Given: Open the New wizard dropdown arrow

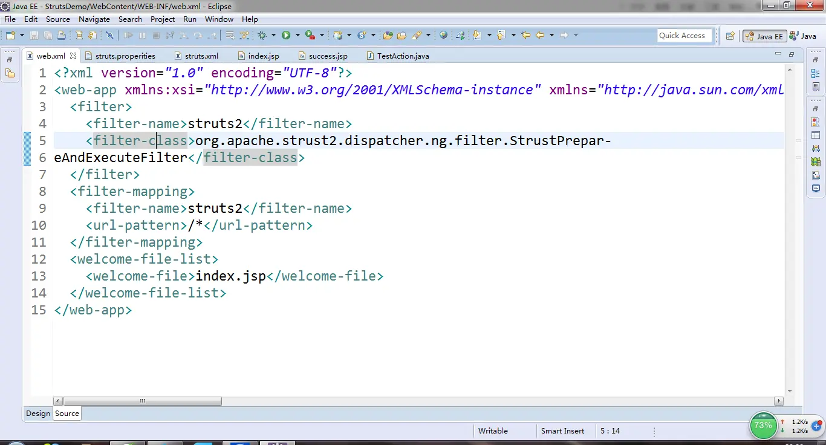Looking at the screenshot, I should [22, 35].
